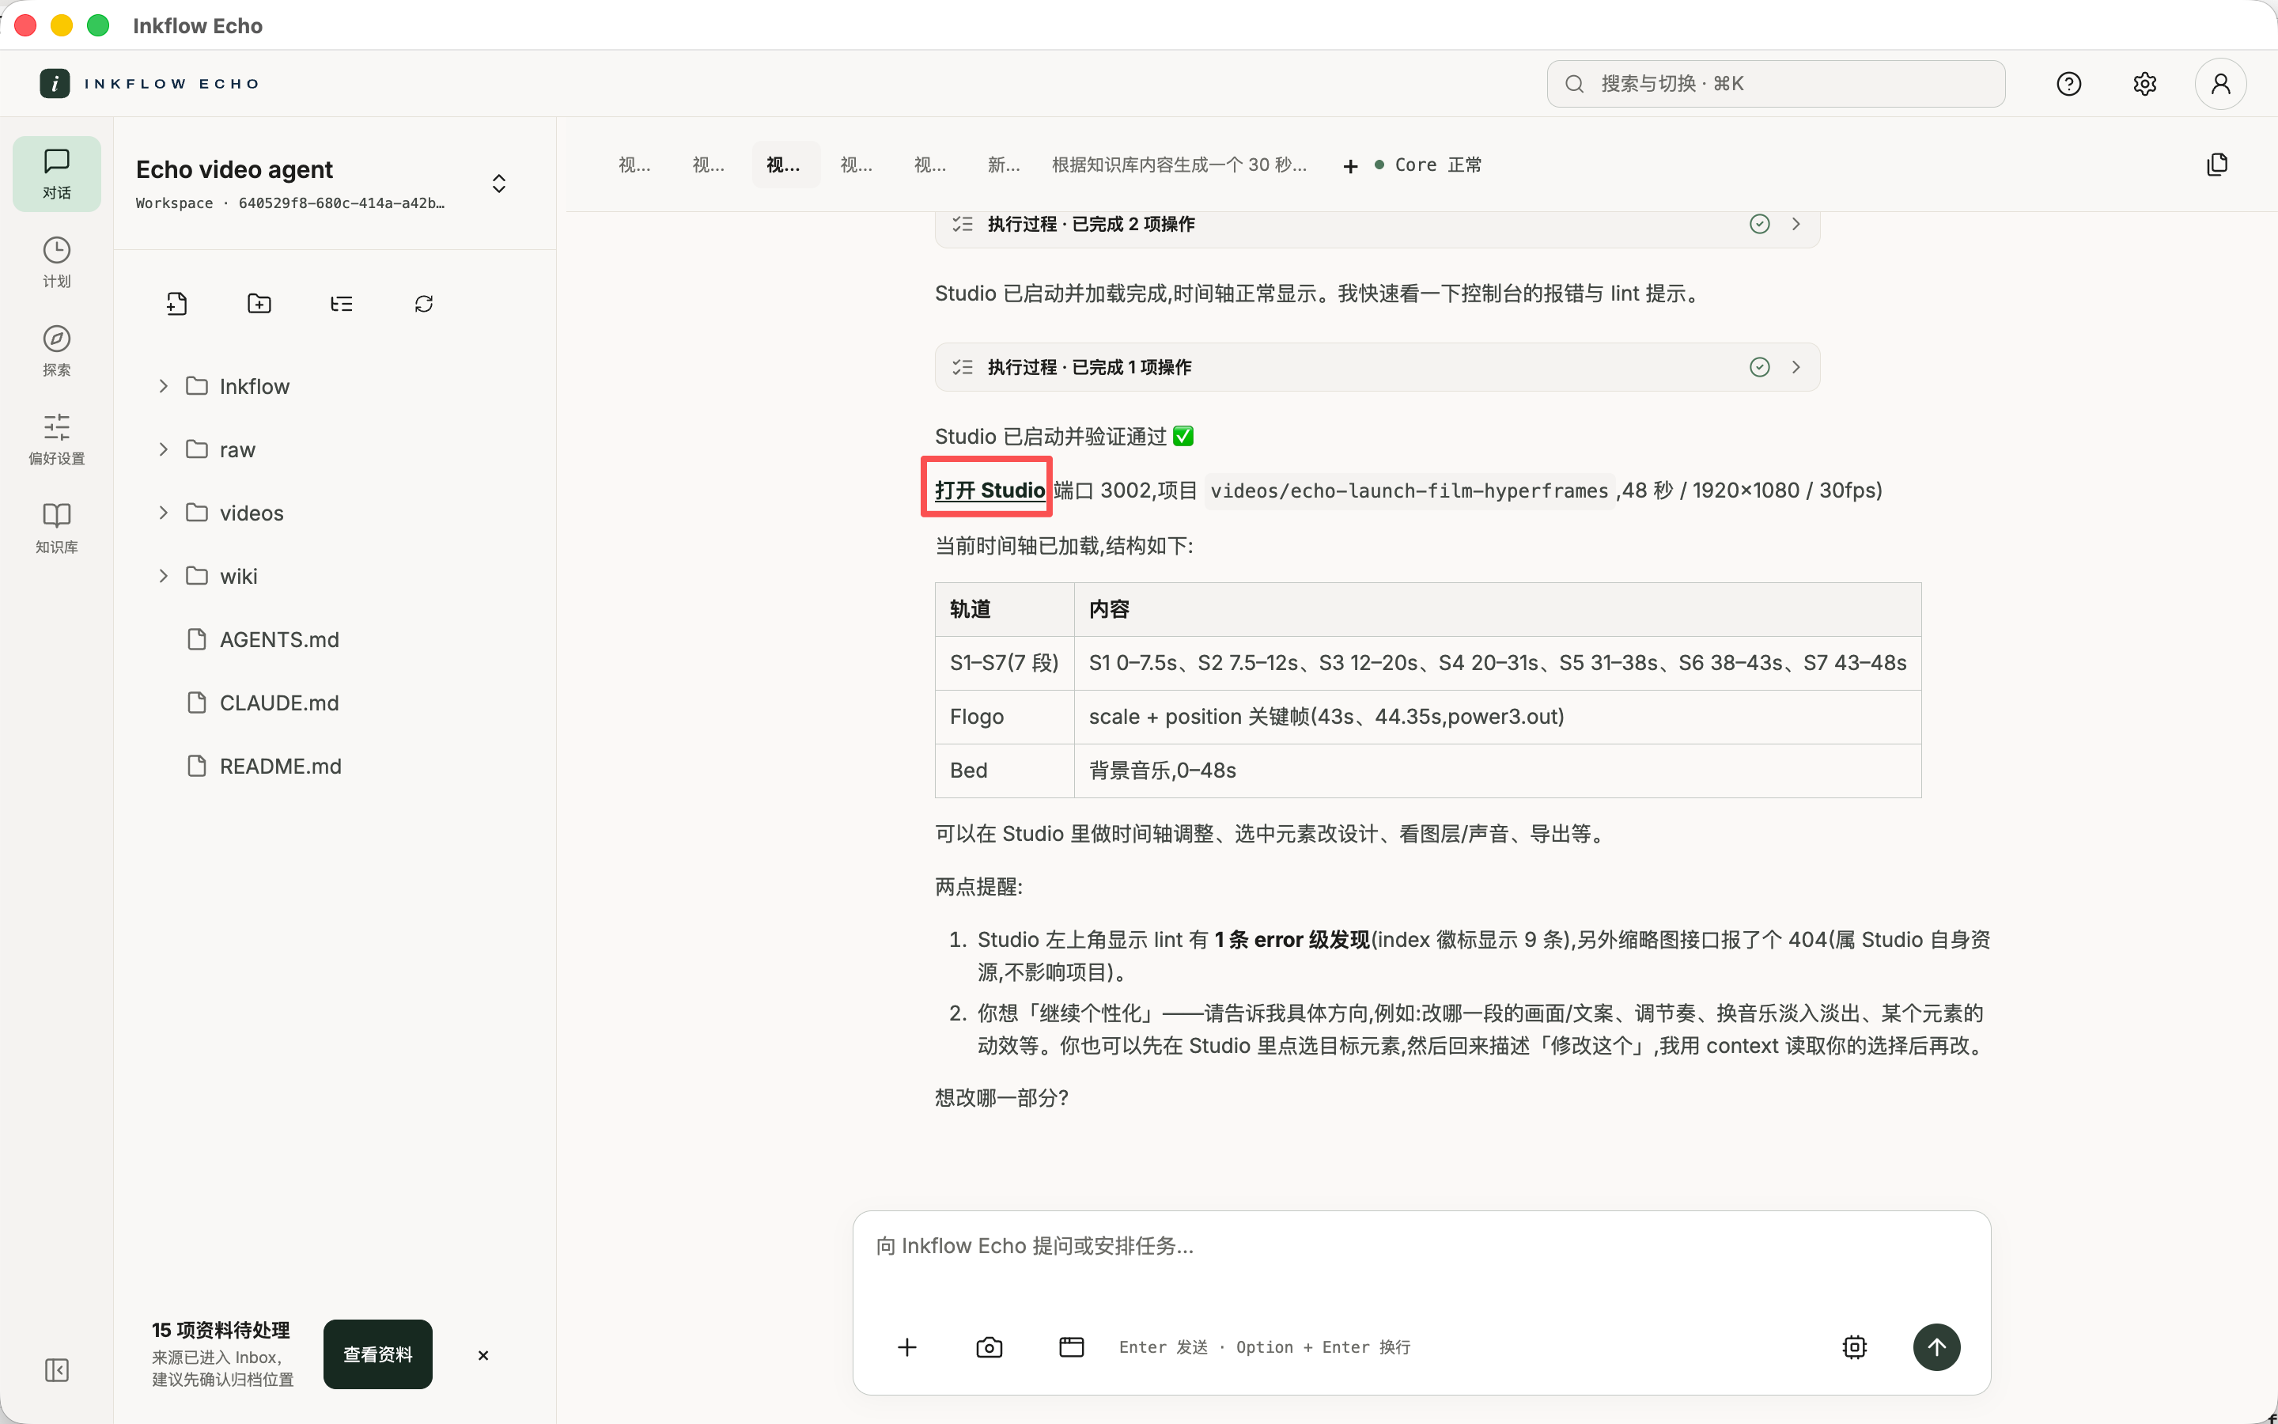
Task: Click the new folder icon
Action: (259, 303)
